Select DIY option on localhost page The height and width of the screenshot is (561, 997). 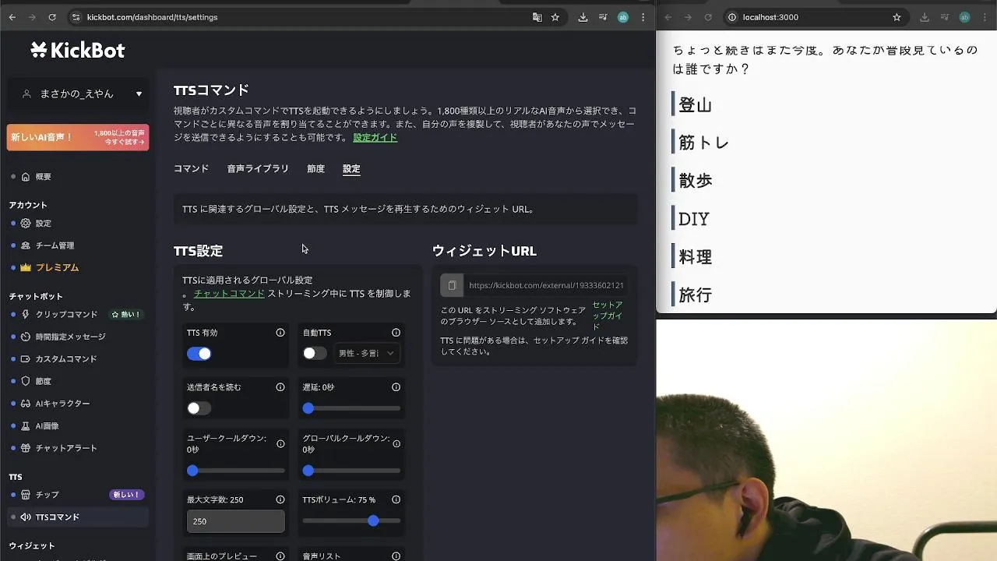click(693, 219)
